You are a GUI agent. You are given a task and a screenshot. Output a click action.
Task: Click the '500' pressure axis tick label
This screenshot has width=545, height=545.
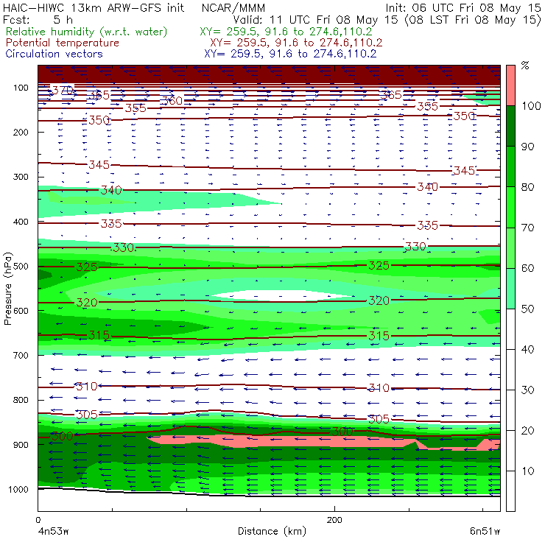click(x=21, y=267)
